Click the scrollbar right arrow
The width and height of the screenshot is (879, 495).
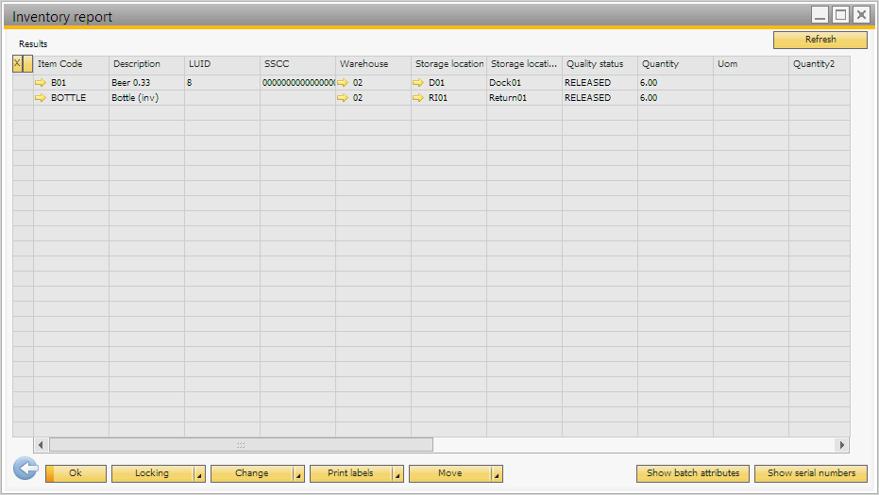coord(842,444)
